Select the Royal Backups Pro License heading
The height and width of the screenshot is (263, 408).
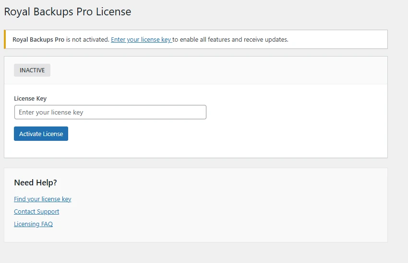(68, 12)
